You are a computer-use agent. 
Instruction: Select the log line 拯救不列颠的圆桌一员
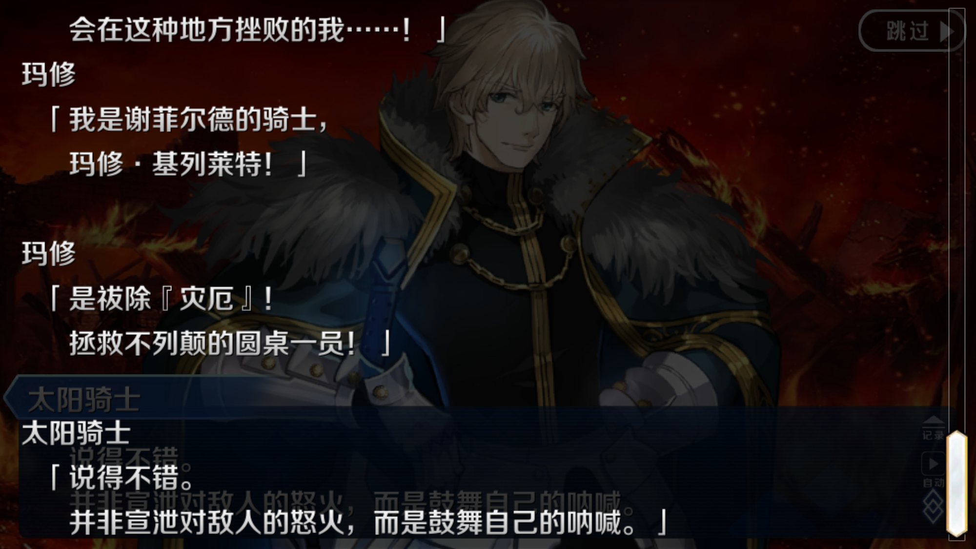pos(229,343)
